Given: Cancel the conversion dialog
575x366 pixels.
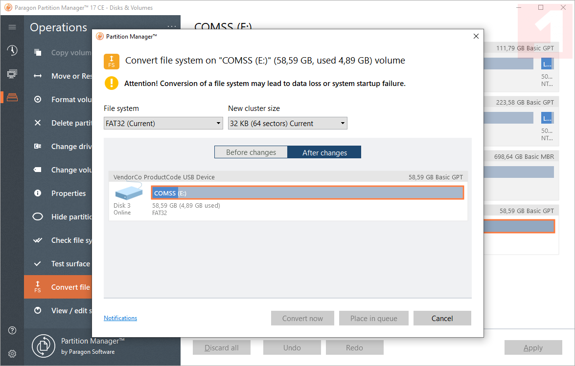Looking at the screenshot, I should coord(442,318).
